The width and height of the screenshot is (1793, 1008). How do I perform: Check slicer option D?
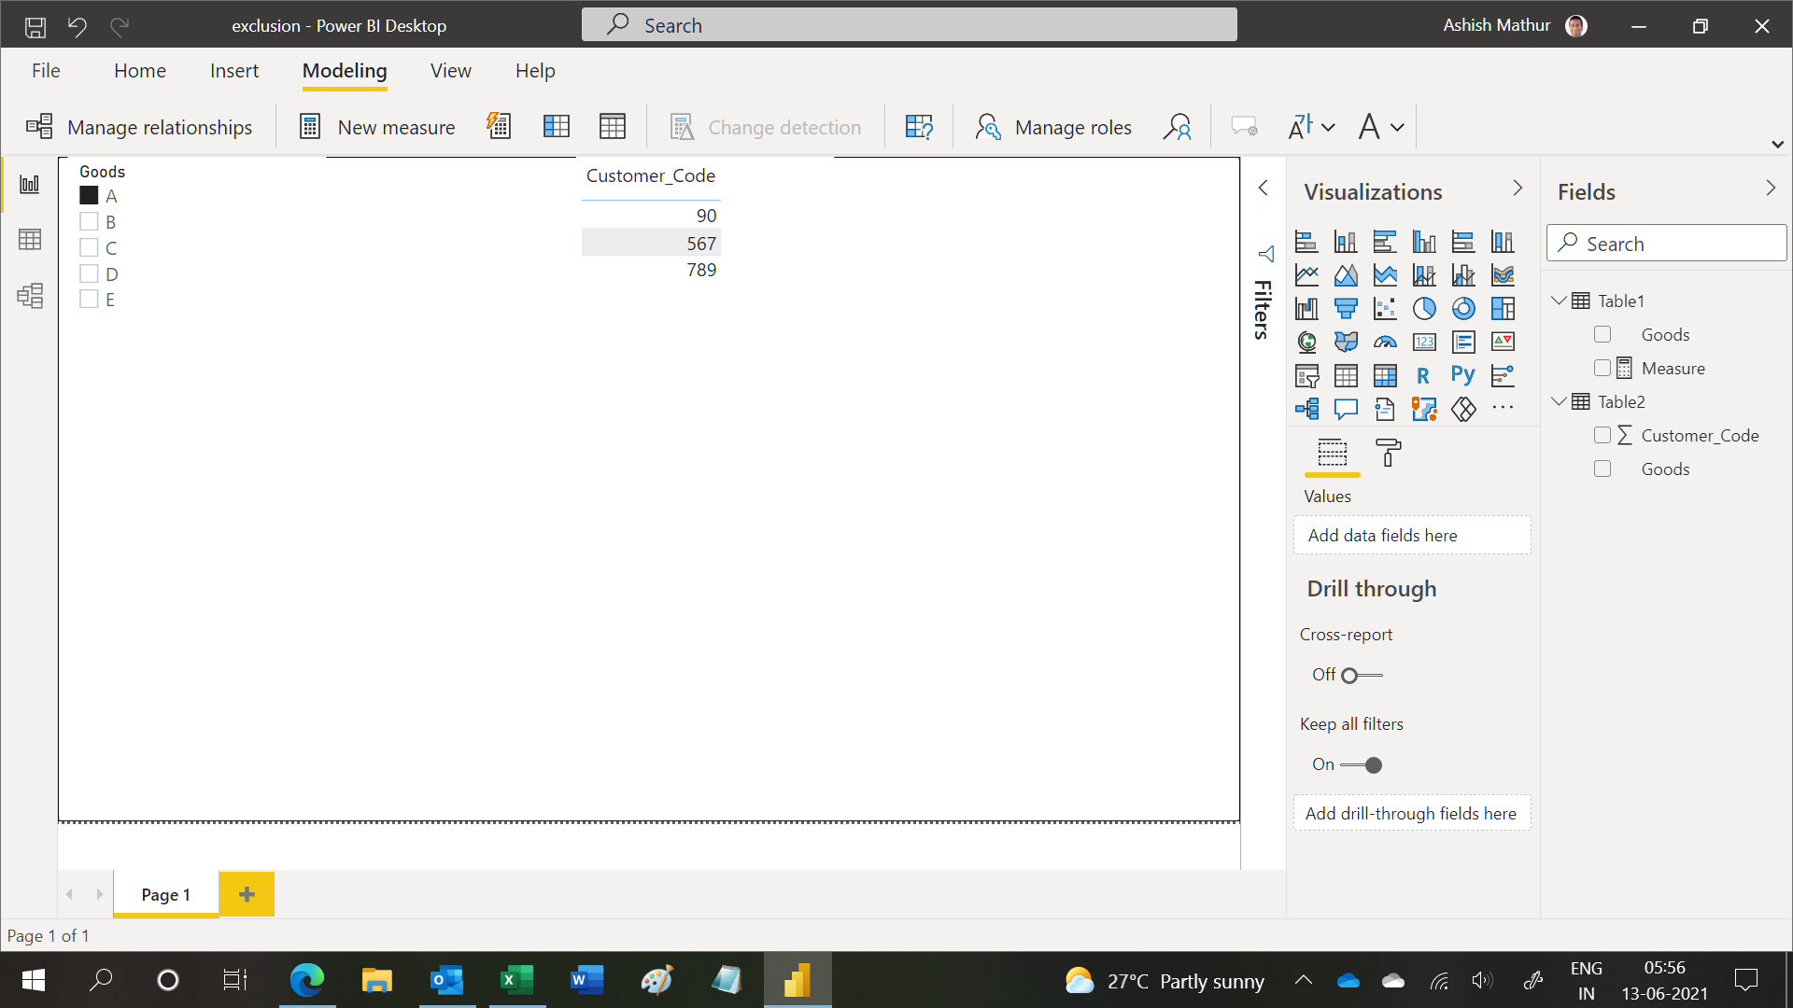tap(89, 273)
